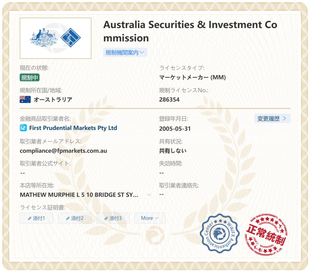Click the link icon in 添付3
Image resolution: width=310 pixels, height=272 pixels.
pos(106,218)
